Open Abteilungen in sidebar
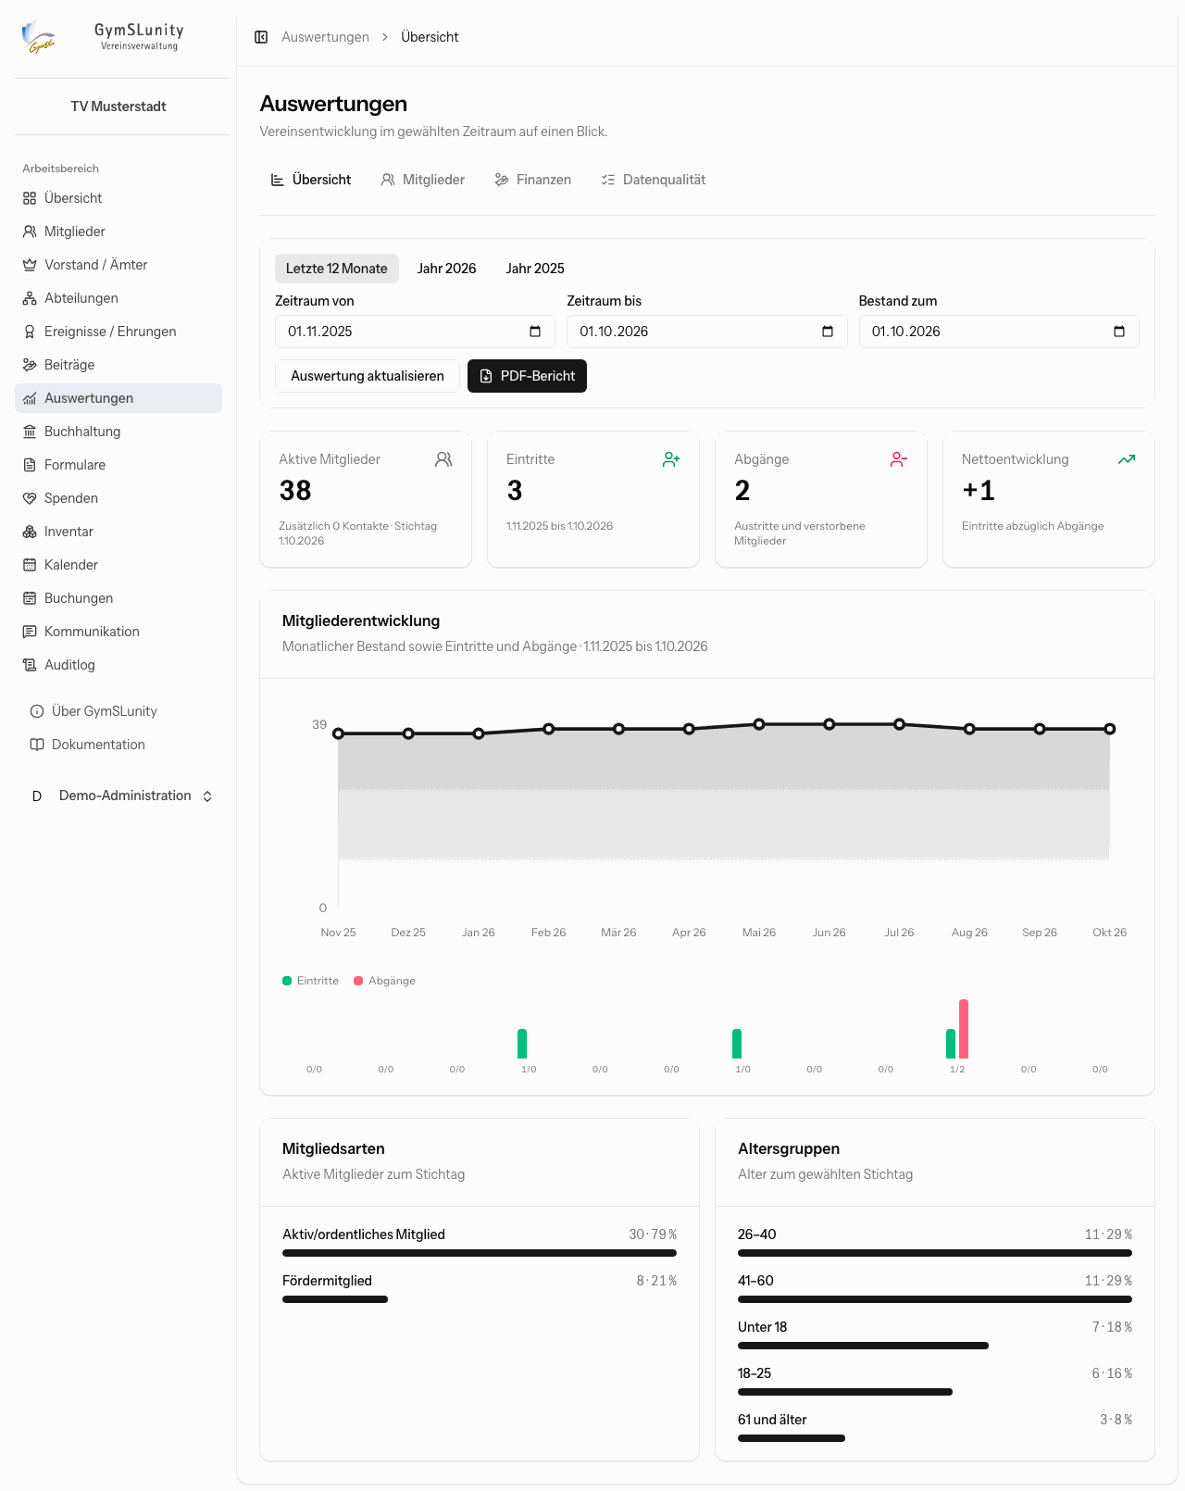1185x1491 pixels. 118,298
